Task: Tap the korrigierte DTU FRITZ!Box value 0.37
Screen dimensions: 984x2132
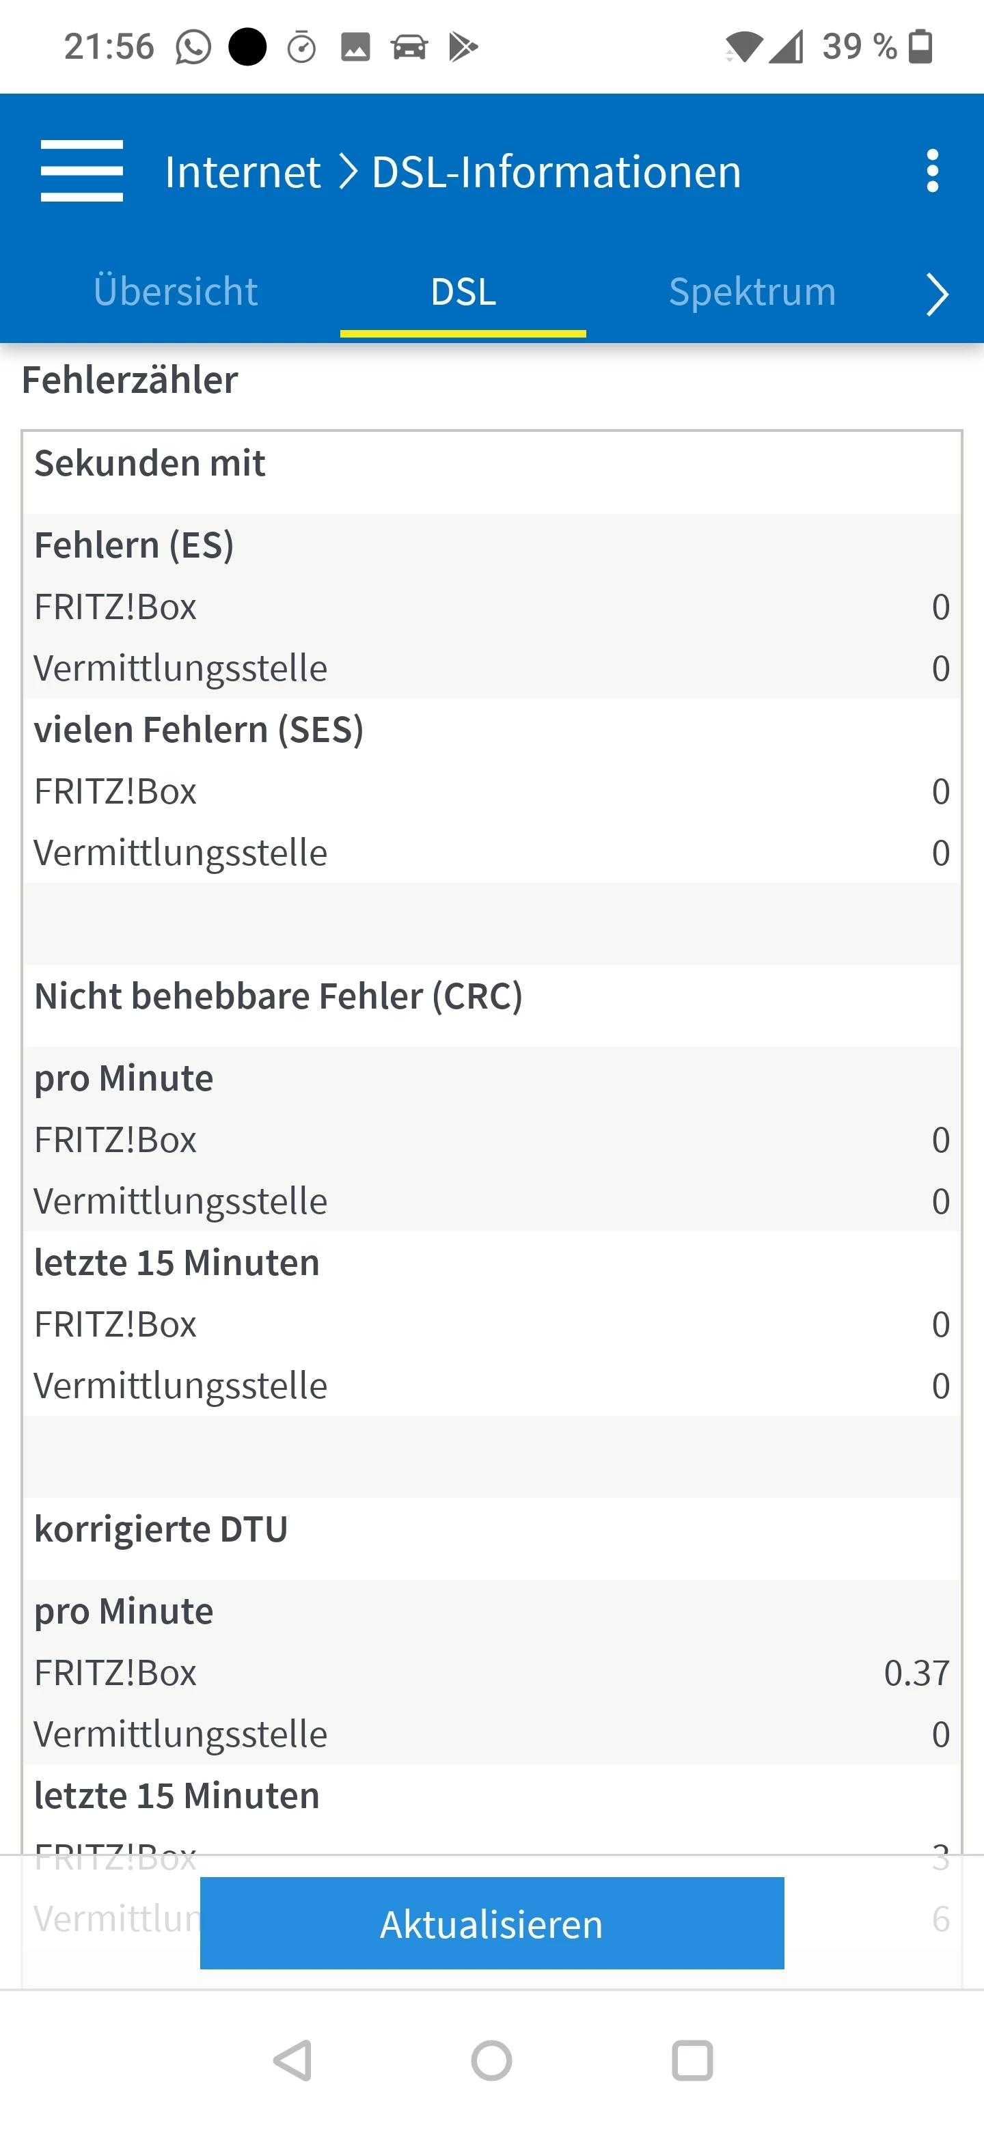Action: pos(916,1673)
